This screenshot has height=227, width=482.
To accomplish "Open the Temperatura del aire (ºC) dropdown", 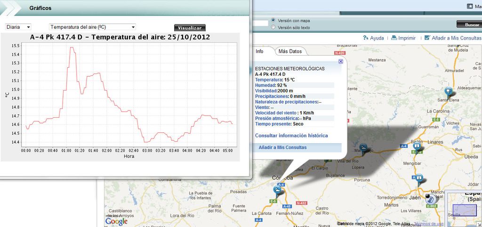I will click(x=93, y=27).
